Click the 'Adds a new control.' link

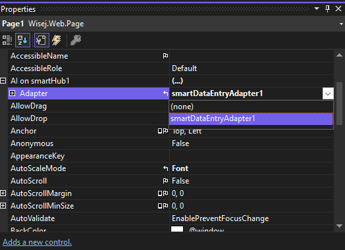point(37,242)
